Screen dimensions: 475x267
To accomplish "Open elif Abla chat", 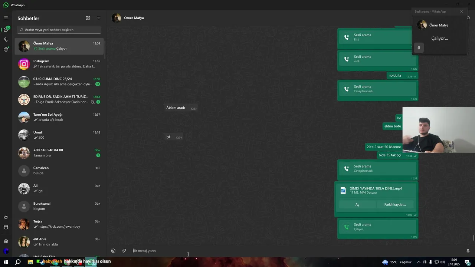I will tap(59, 242).
